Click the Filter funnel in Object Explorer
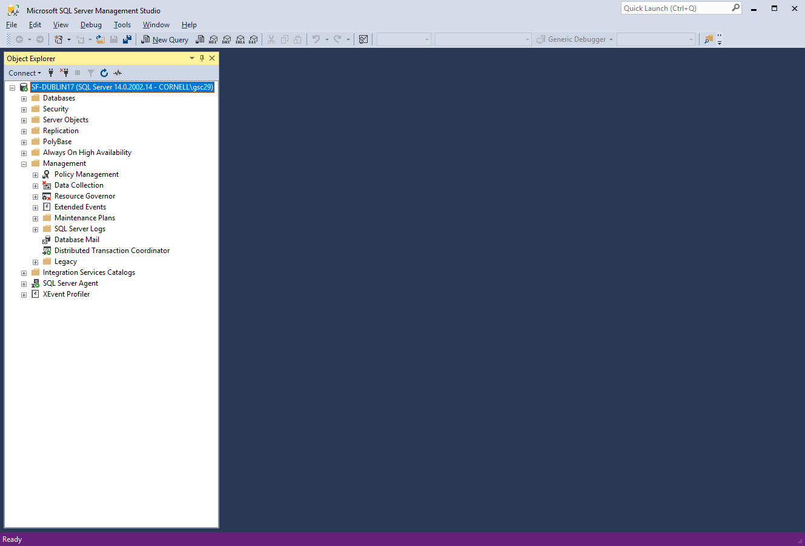805x546 pixels. tap(91, 73)
